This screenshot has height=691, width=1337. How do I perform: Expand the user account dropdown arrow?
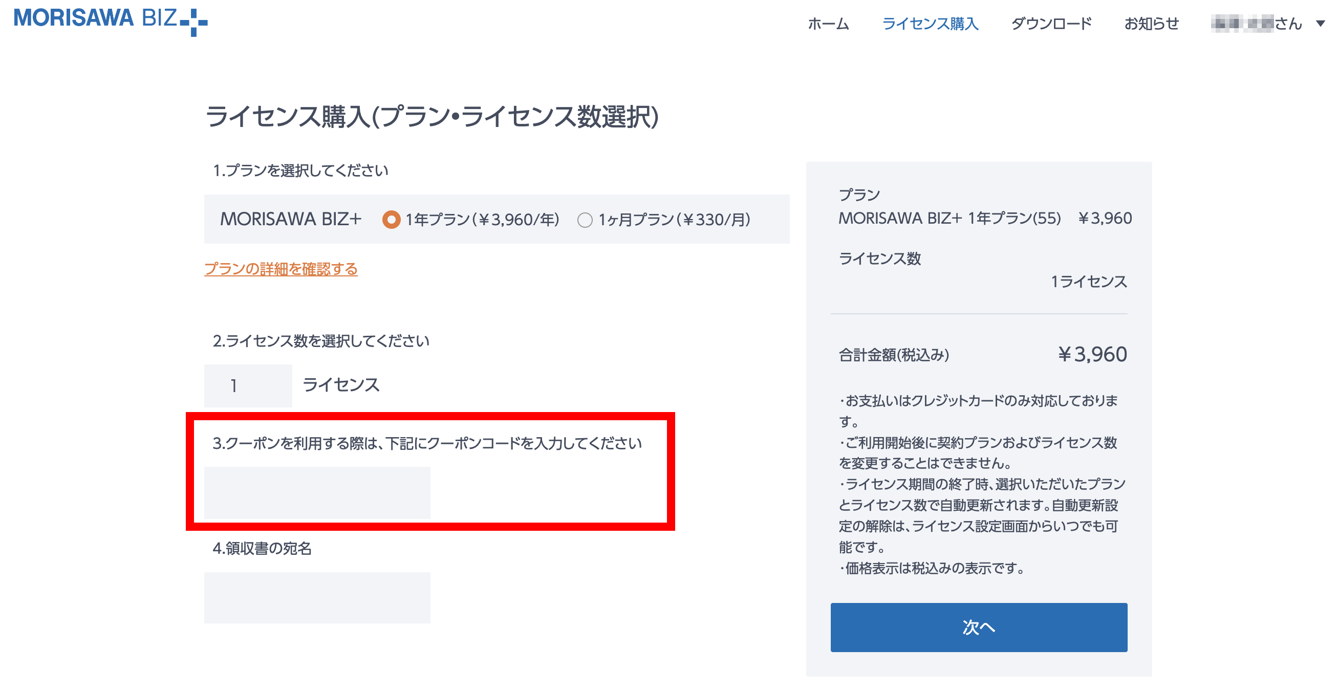pyautogui.click(x=1321, y=24)
